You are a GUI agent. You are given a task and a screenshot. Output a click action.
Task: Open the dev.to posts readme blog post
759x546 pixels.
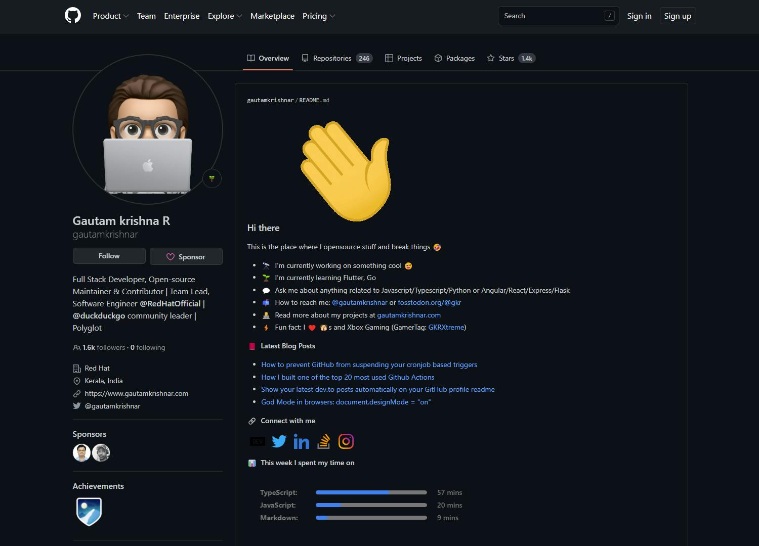pyautogui.click(x=378, y=389)
